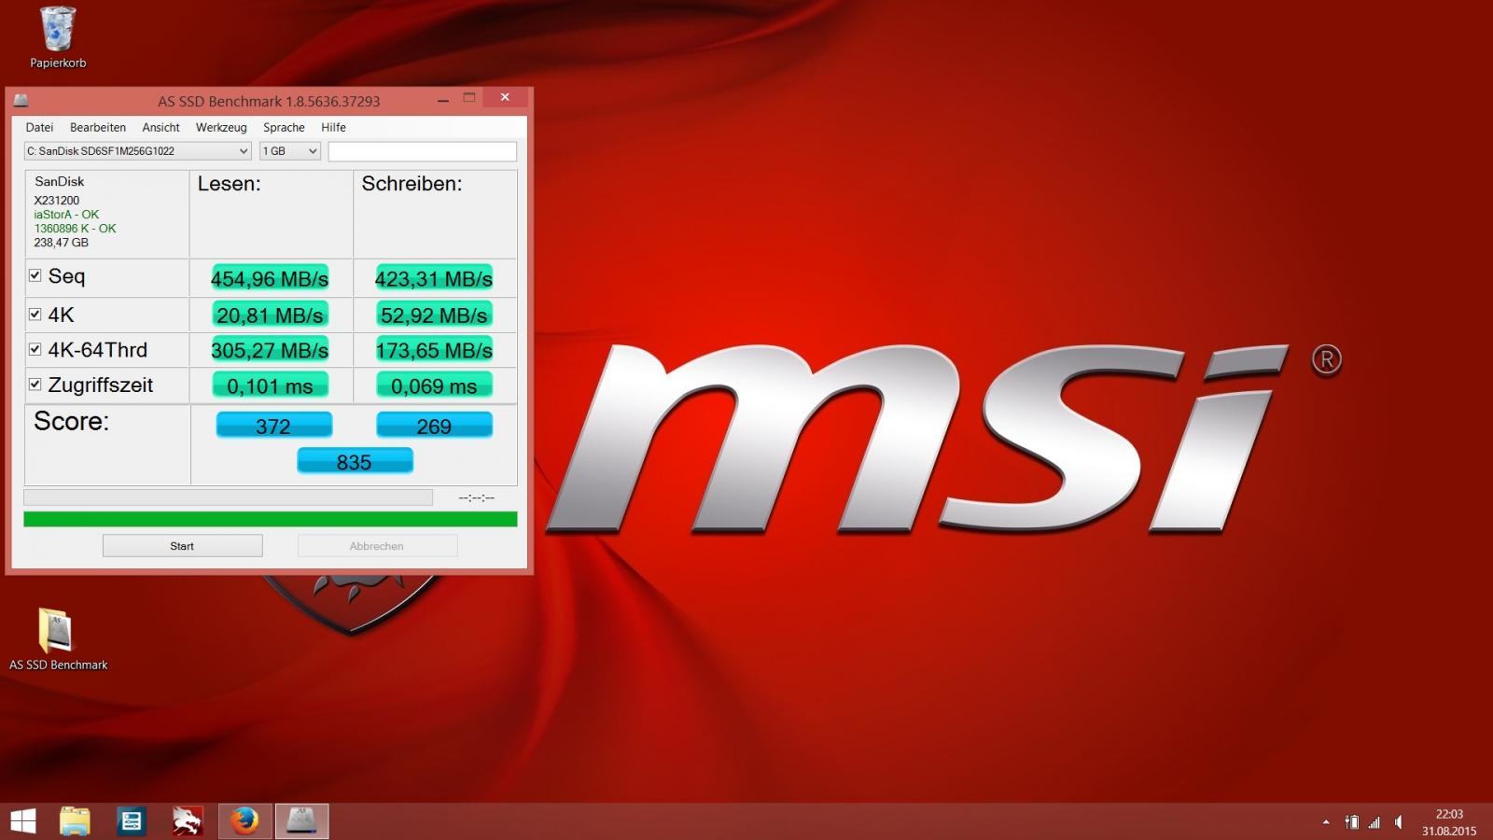
Task: Minimize the AS SSD Benchmark window
Action: tap(443, 99)
